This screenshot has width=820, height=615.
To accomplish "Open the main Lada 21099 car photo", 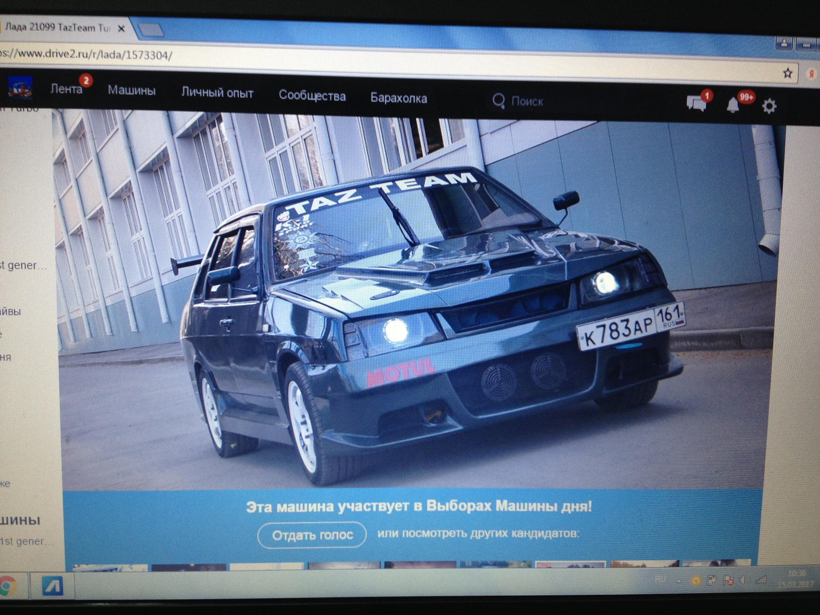I will pyautogui.click(x=419, y=299).
